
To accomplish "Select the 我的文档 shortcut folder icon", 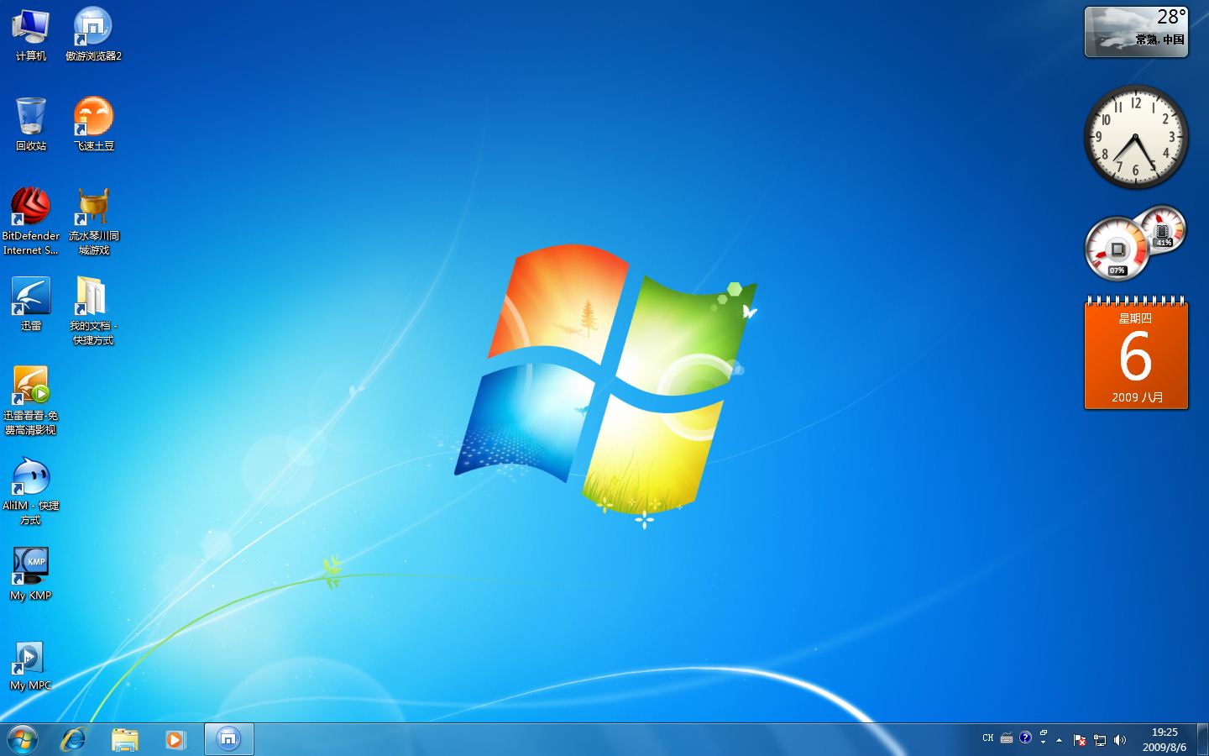I will click(93, 311).
